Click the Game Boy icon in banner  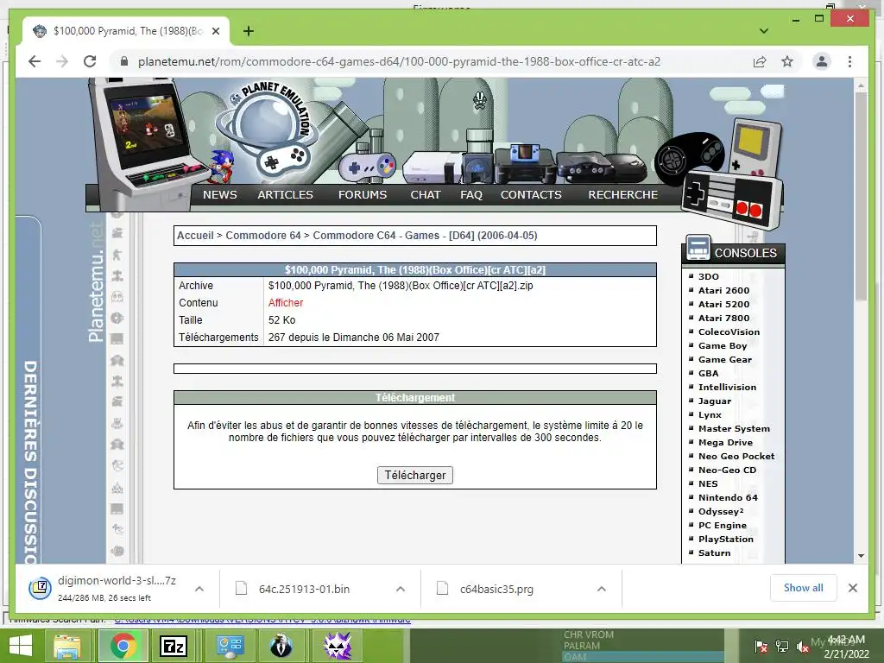(x=755, y=148)
